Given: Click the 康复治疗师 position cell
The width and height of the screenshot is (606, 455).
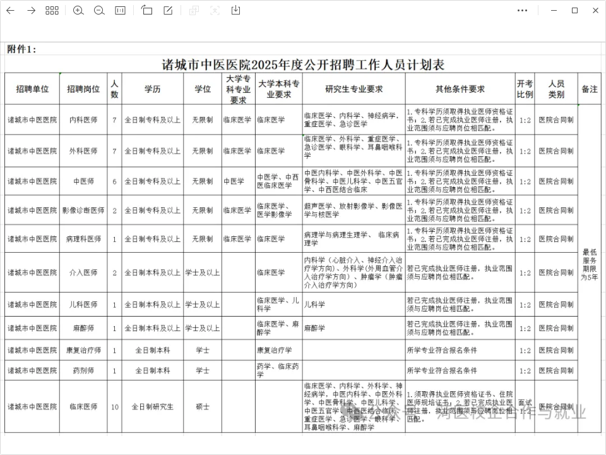Looking at the screenshot, I should (83, 350).
